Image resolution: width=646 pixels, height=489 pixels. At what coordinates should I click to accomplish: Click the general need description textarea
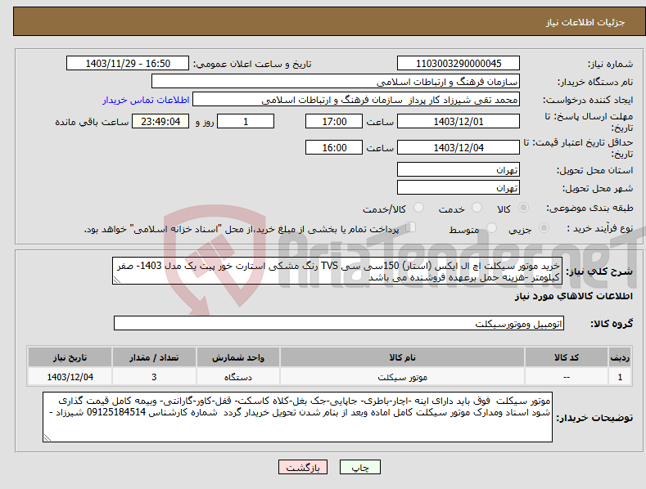(x=337, y=271)
